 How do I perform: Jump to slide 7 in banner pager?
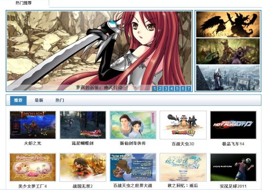point(189,88)
